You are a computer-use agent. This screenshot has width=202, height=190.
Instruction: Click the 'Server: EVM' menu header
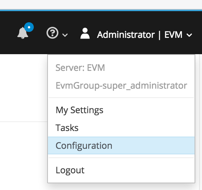click(80, 68)
